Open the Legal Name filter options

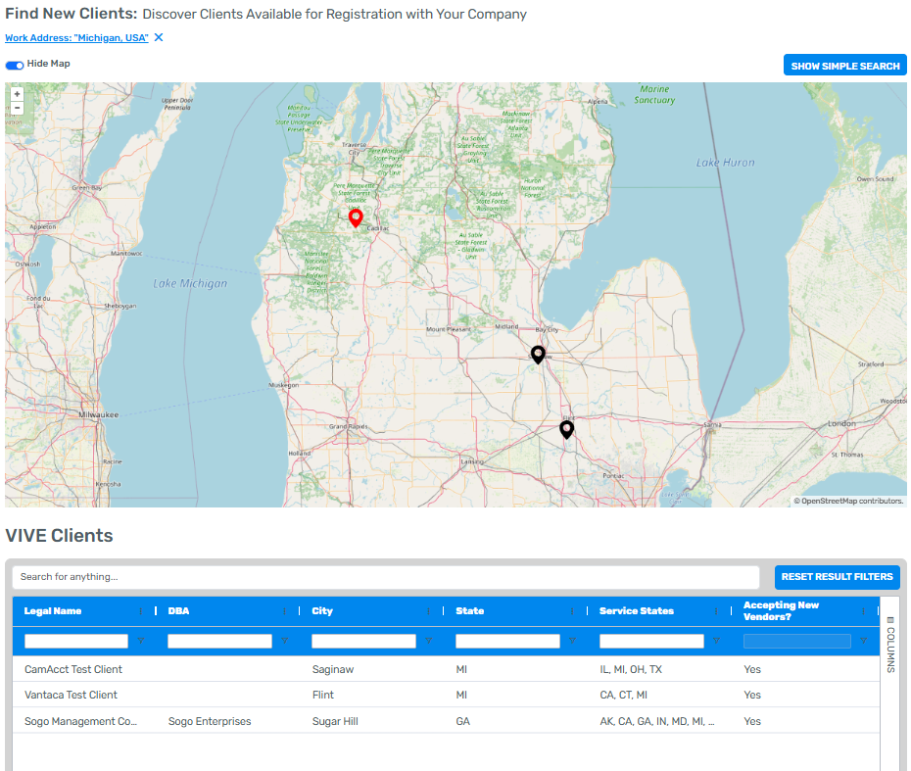pos(141,641)
